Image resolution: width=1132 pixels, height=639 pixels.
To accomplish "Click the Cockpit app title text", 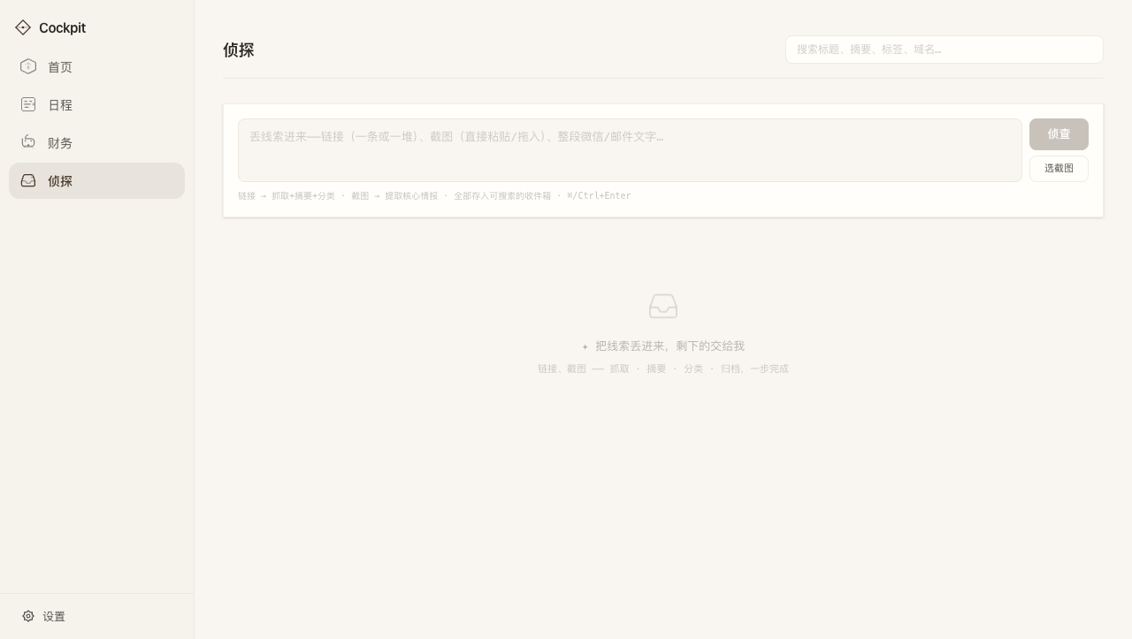I will [x=62, y=27].
